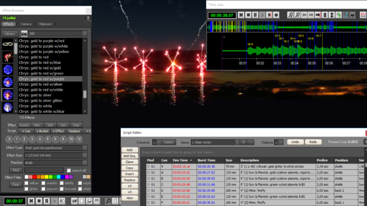
Task: Rewind timeline to start with skip-back icon
Action: [x=242, y=15]
